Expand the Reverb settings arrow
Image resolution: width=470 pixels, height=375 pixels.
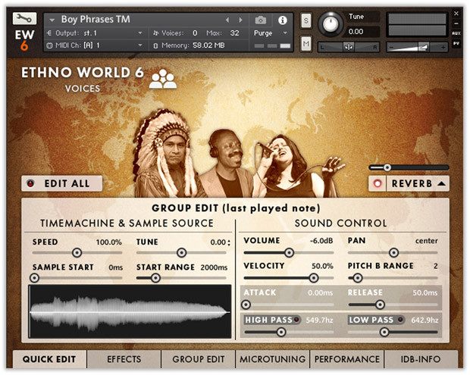pyautogui.click(x=441, y=183)
